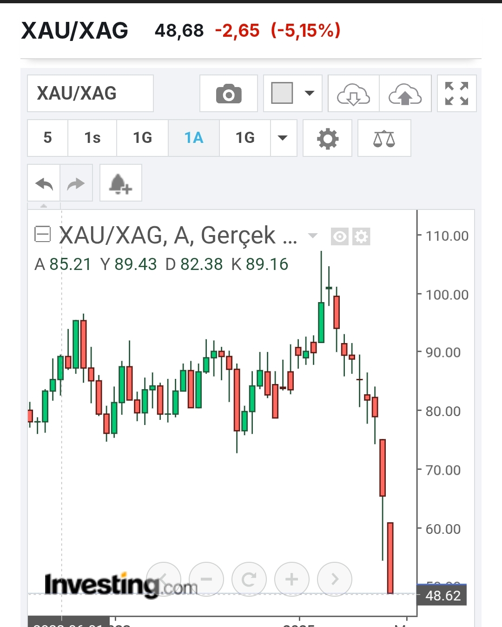
Task: Open the chart style dropdown arrow
Action: (310, 93)
